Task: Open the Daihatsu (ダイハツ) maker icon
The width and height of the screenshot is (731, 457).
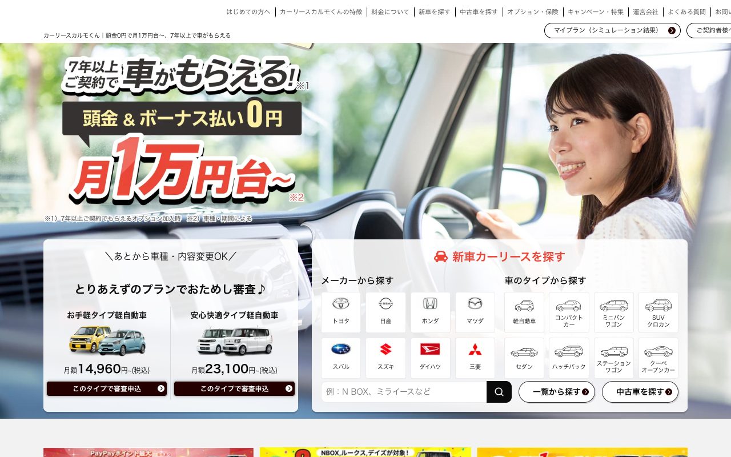Action: [431, 358]
